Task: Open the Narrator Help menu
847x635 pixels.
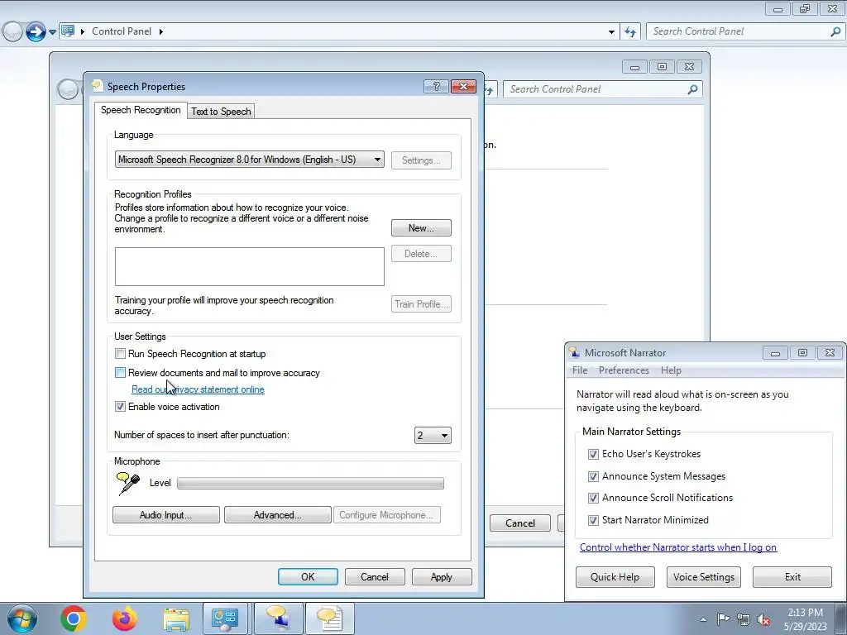Action: coord(671,370)
